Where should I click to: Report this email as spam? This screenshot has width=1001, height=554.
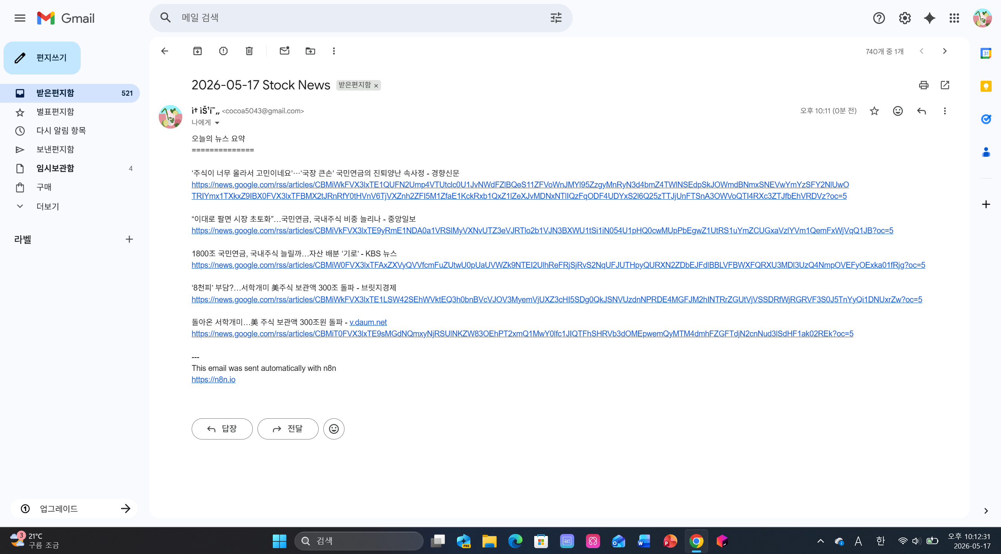coord(223,51)
